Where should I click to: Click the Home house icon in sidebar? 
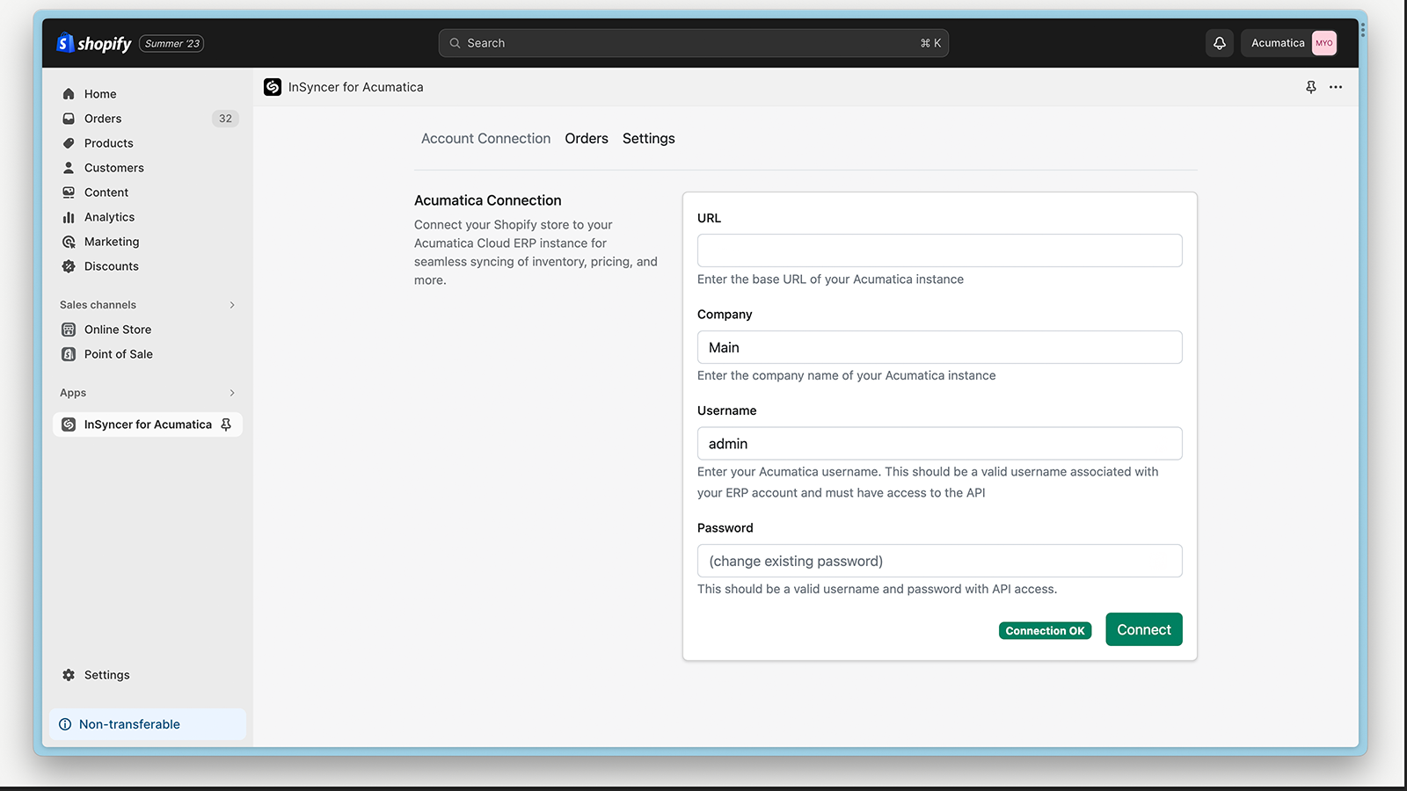tap(69, 94)
